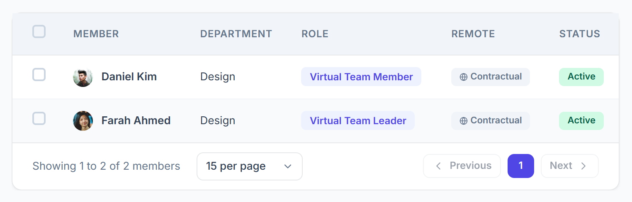Click the Design cell in Daniel Kim's row
Viewport: 632px width, 202px height.
tap(218, 77)
